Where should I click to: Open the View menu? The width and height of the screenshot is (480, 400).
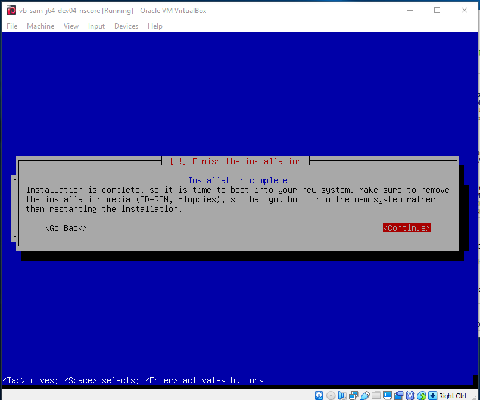pos(71,26)
